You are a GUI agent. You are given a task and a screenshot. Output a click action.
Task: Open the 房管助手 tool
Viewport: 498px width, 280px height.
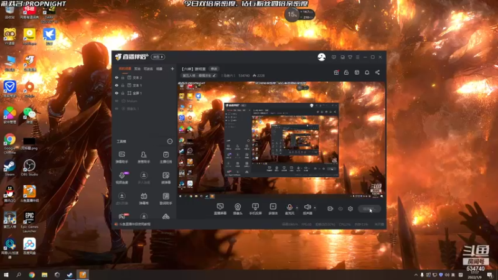144,157
